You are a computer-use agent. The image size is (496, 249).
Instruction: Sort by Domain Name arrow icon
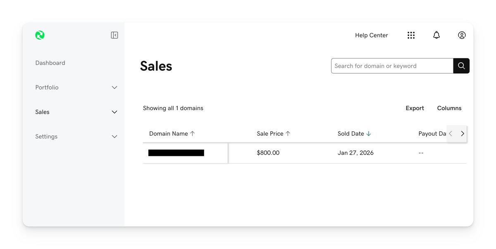click(x=192, y=134)
